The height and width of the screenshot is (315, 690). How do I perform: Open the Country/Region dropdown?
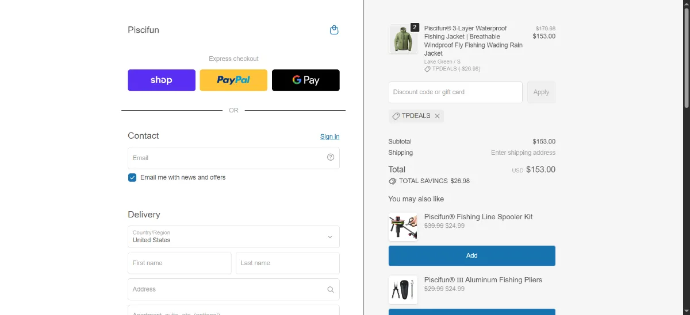click(x=233, y=236)
